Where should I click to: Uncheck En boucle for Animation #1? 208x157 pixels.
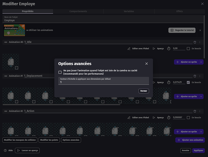188,82
